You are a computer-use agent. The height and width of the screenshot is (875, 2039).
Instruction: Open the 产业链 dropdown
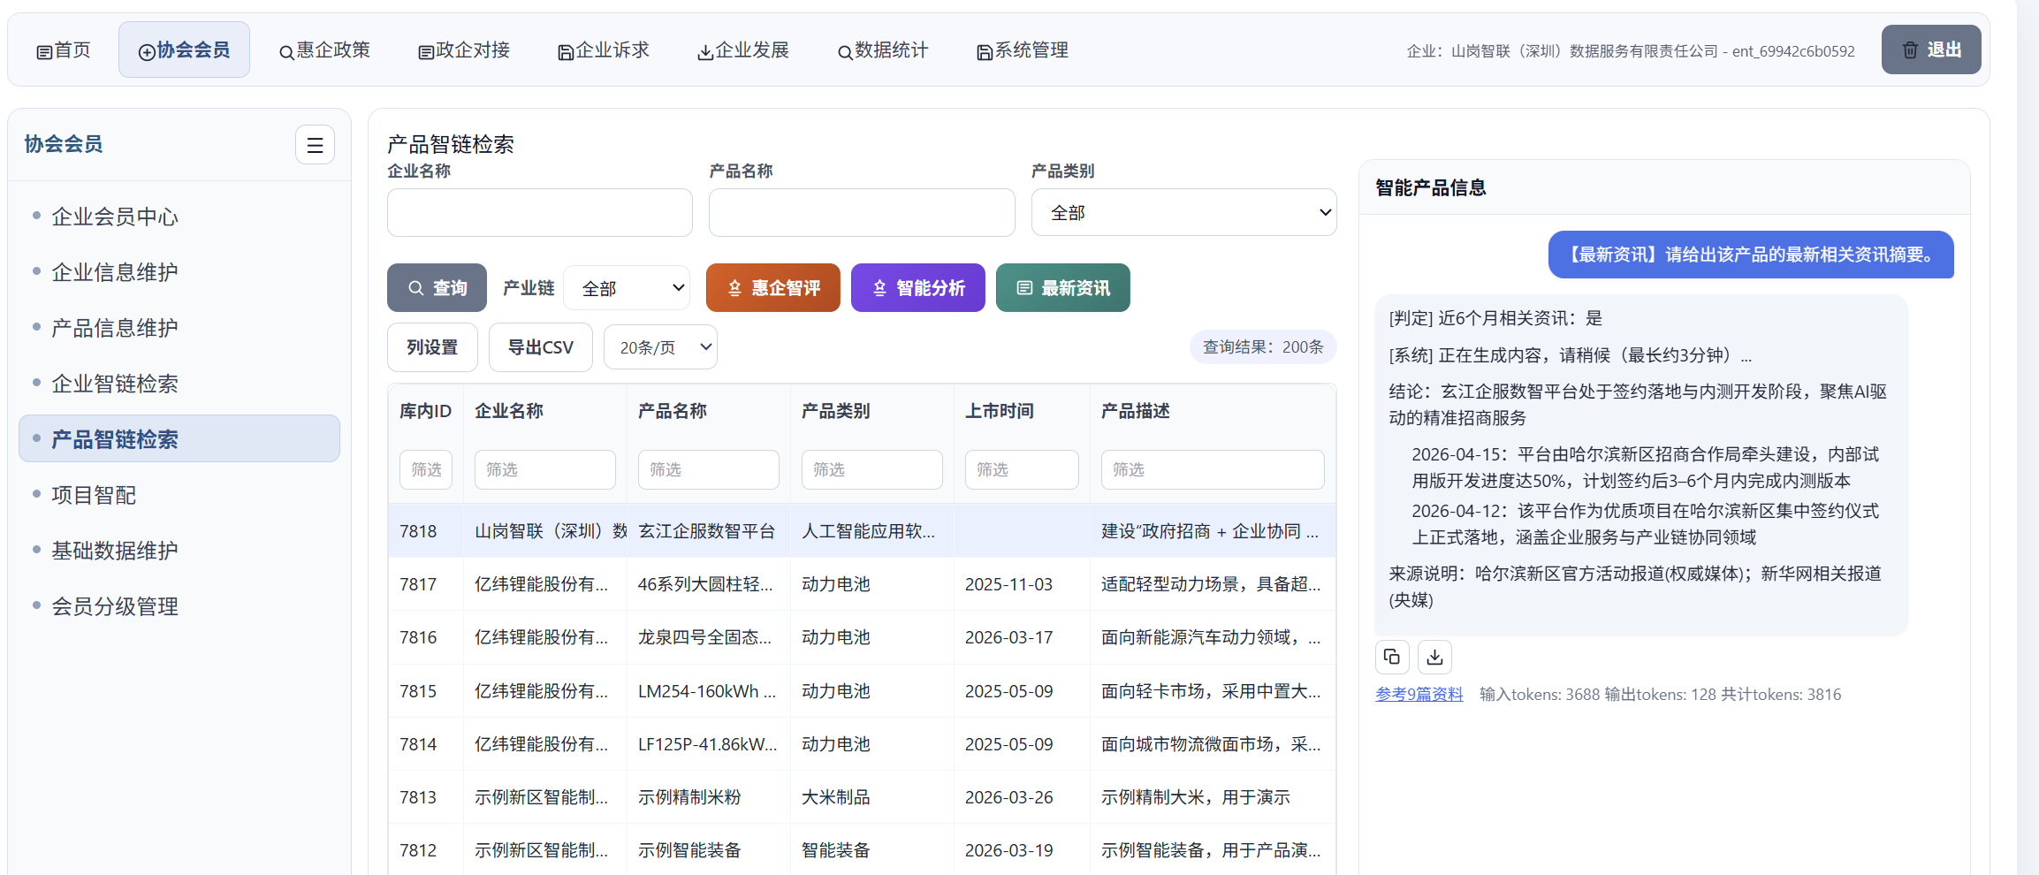627,288
